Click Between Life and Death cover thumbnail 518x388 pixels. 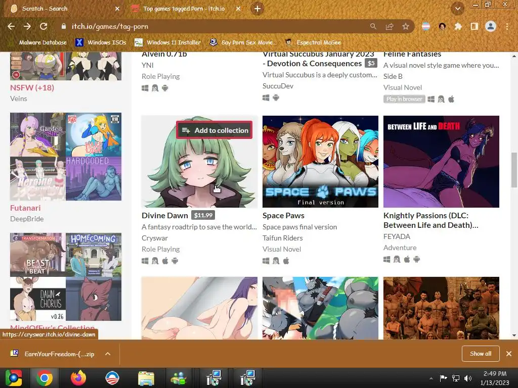pos(441,161)
